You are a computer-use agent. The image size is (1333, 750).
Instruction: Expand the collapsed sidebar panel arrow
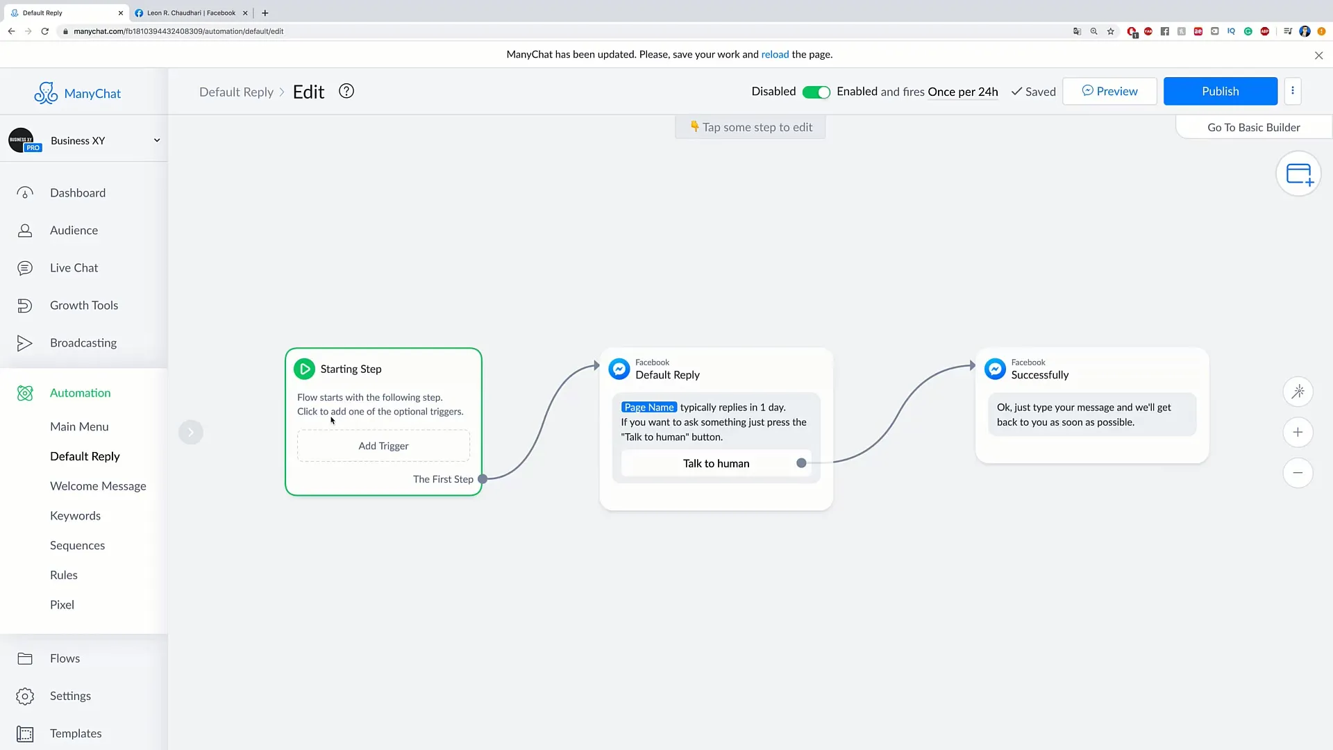pyautogui.click(x=191, y=432)
